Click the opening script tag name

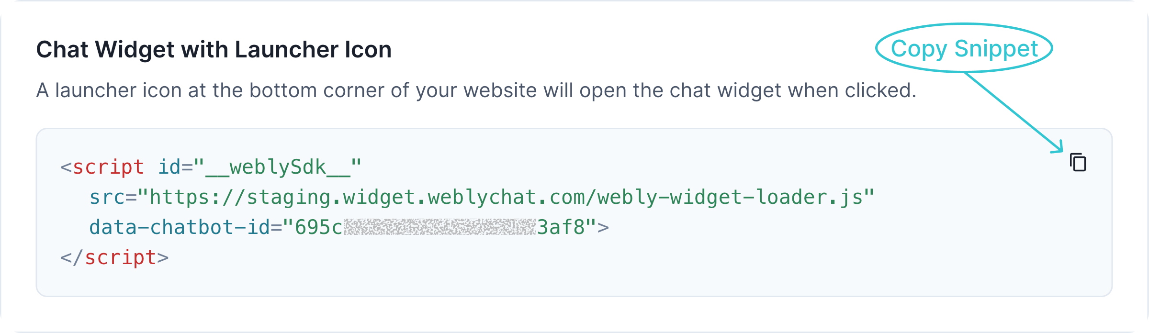108,167
